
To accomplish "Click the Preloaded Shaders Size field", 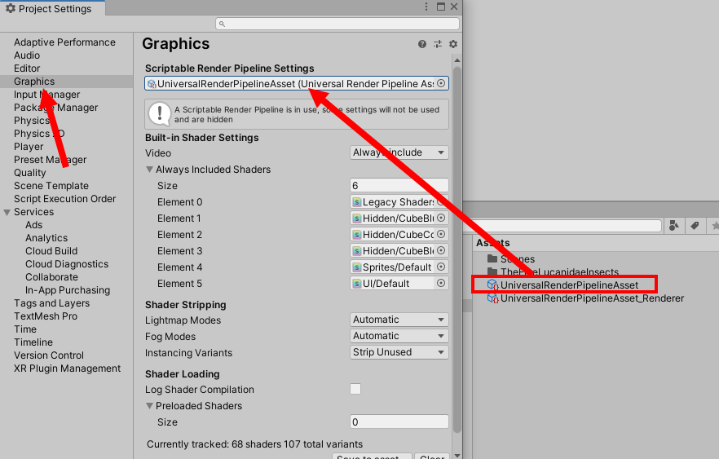I will (x=399, y=421).
